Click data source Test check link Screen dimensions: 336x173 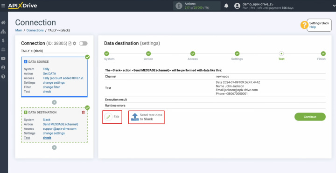47,92
